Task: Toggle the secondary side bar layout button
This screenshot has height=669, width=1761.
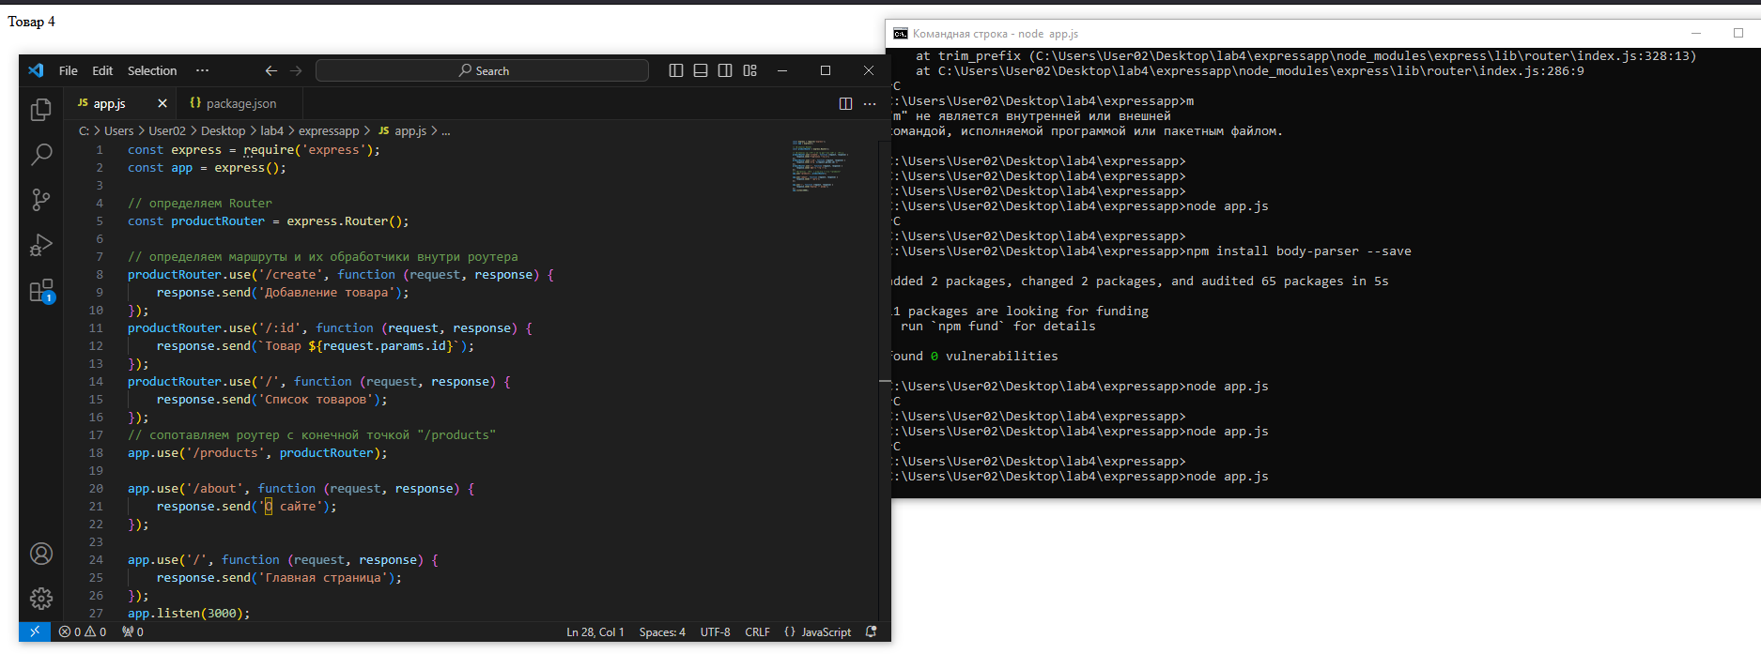Action: click(x=725, y=70)
